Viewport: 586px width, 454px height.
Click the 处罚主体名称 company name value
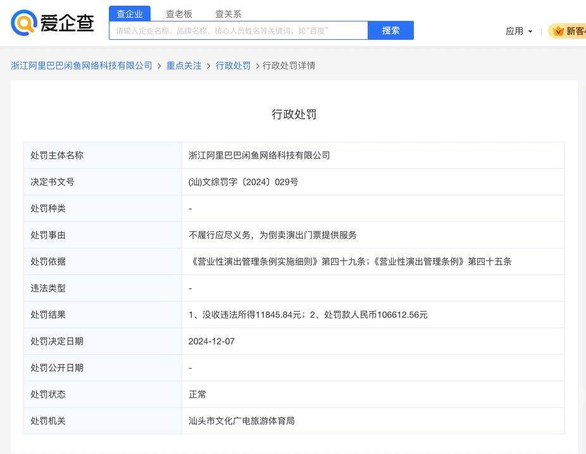click(x=259, y=156)
